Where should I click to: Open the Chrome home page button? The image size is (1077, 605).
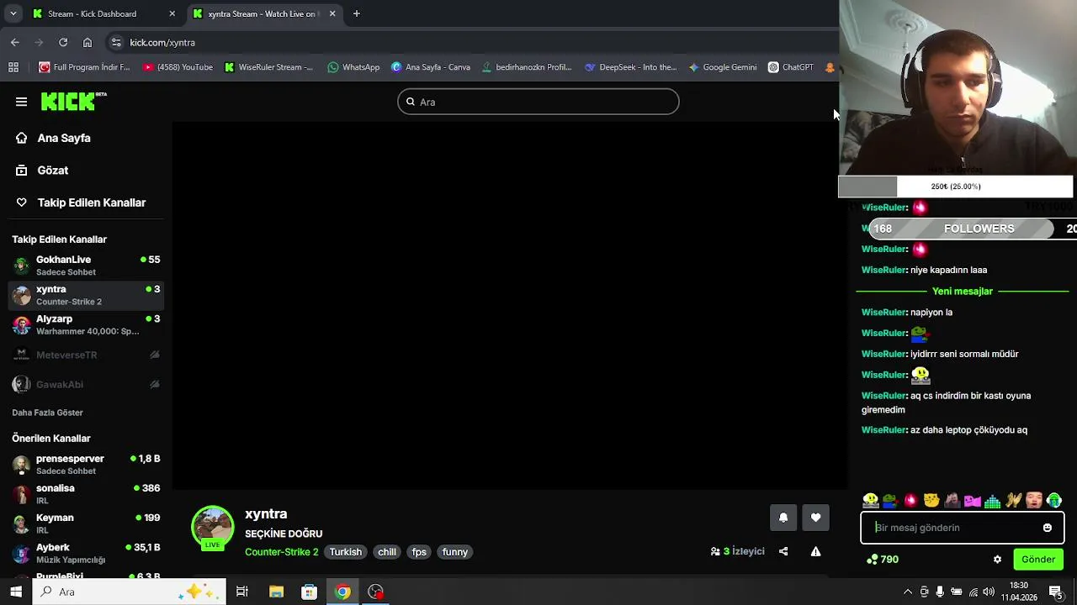pyautogui.click(x=88, y=42)
